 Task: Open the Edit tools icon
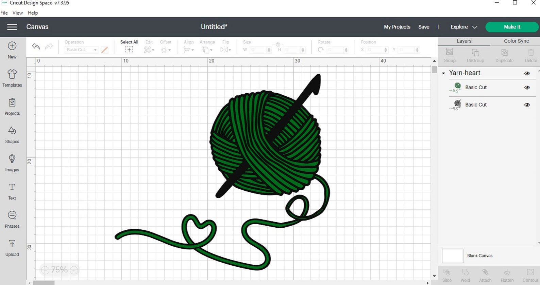click(149, 50)
